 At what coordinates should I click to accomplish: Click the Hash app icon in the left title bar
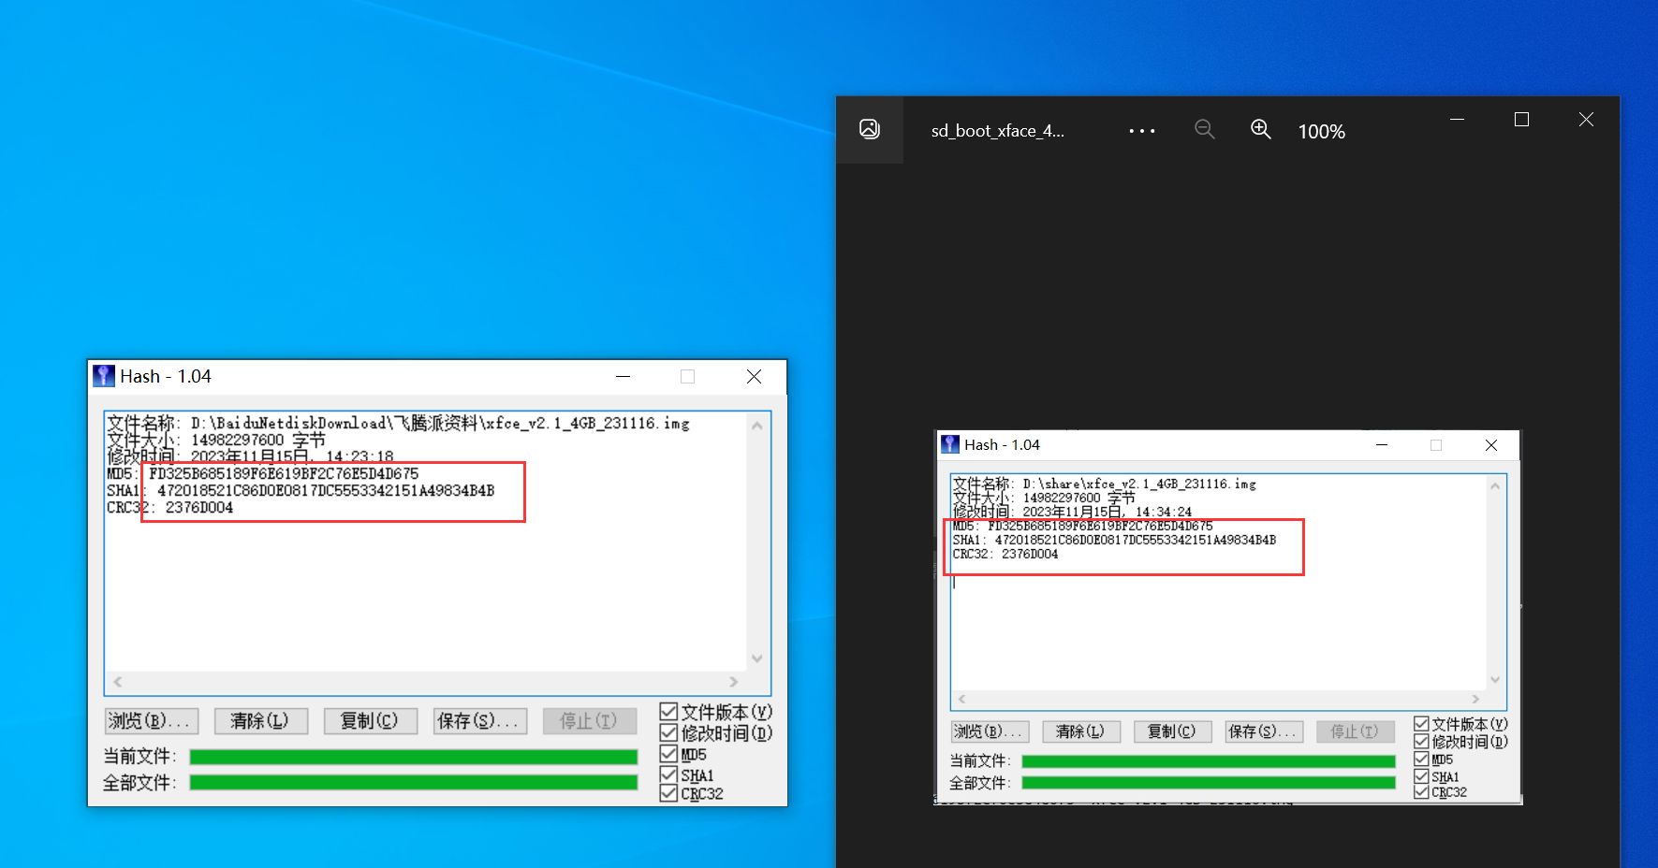(x=104, y=376)
